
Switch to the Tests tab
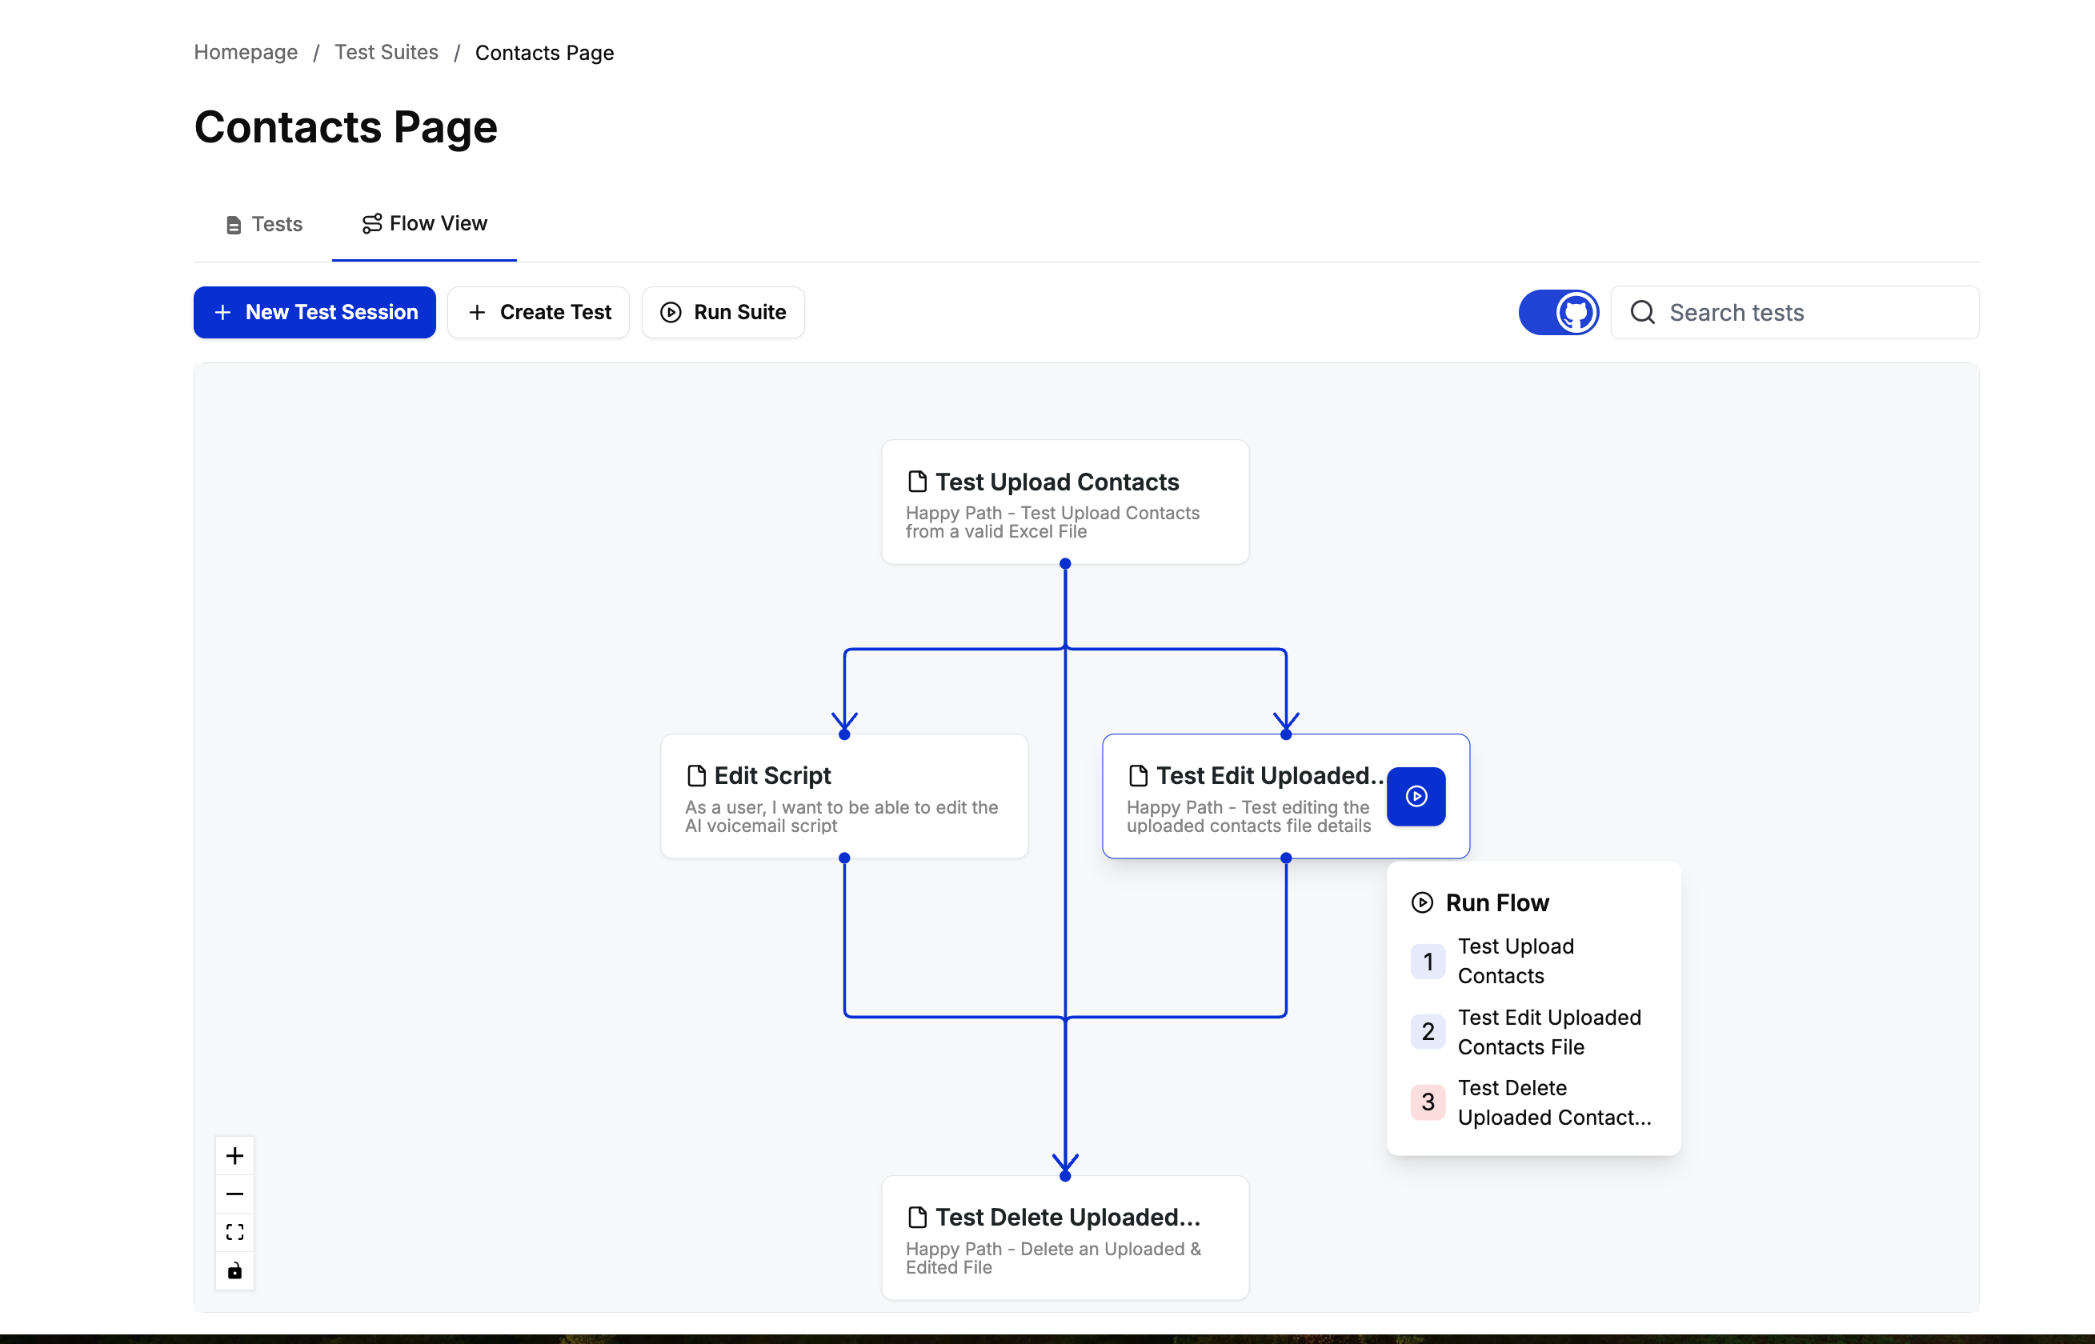(x=263, y=224)
